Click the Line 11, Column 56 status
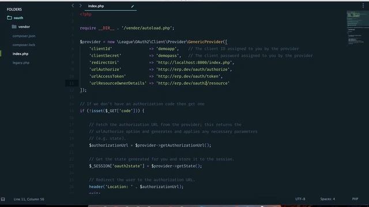The image size is (369, 207). click(29, 200)
